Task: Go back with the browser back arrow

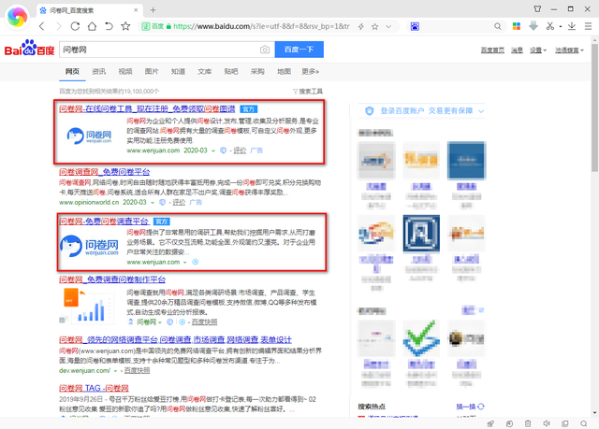Action: click(x=41, y=26)
